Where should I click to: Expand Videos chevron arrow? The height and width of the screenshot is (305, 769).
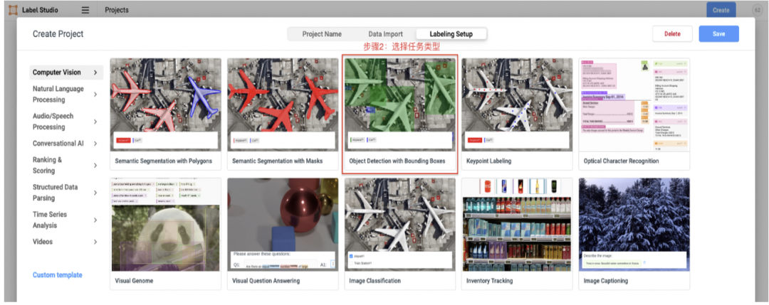(x=95, y=242)
